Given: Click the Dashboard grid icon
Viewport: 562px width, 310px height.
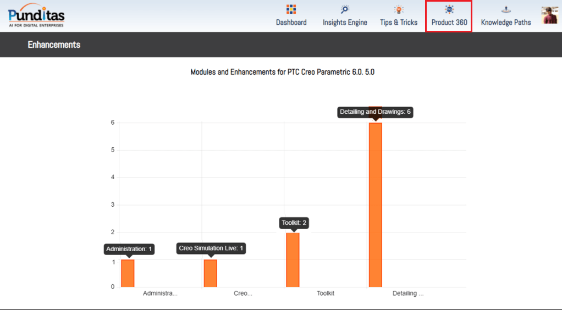Looking at the screenshot, I should [291, 9].
